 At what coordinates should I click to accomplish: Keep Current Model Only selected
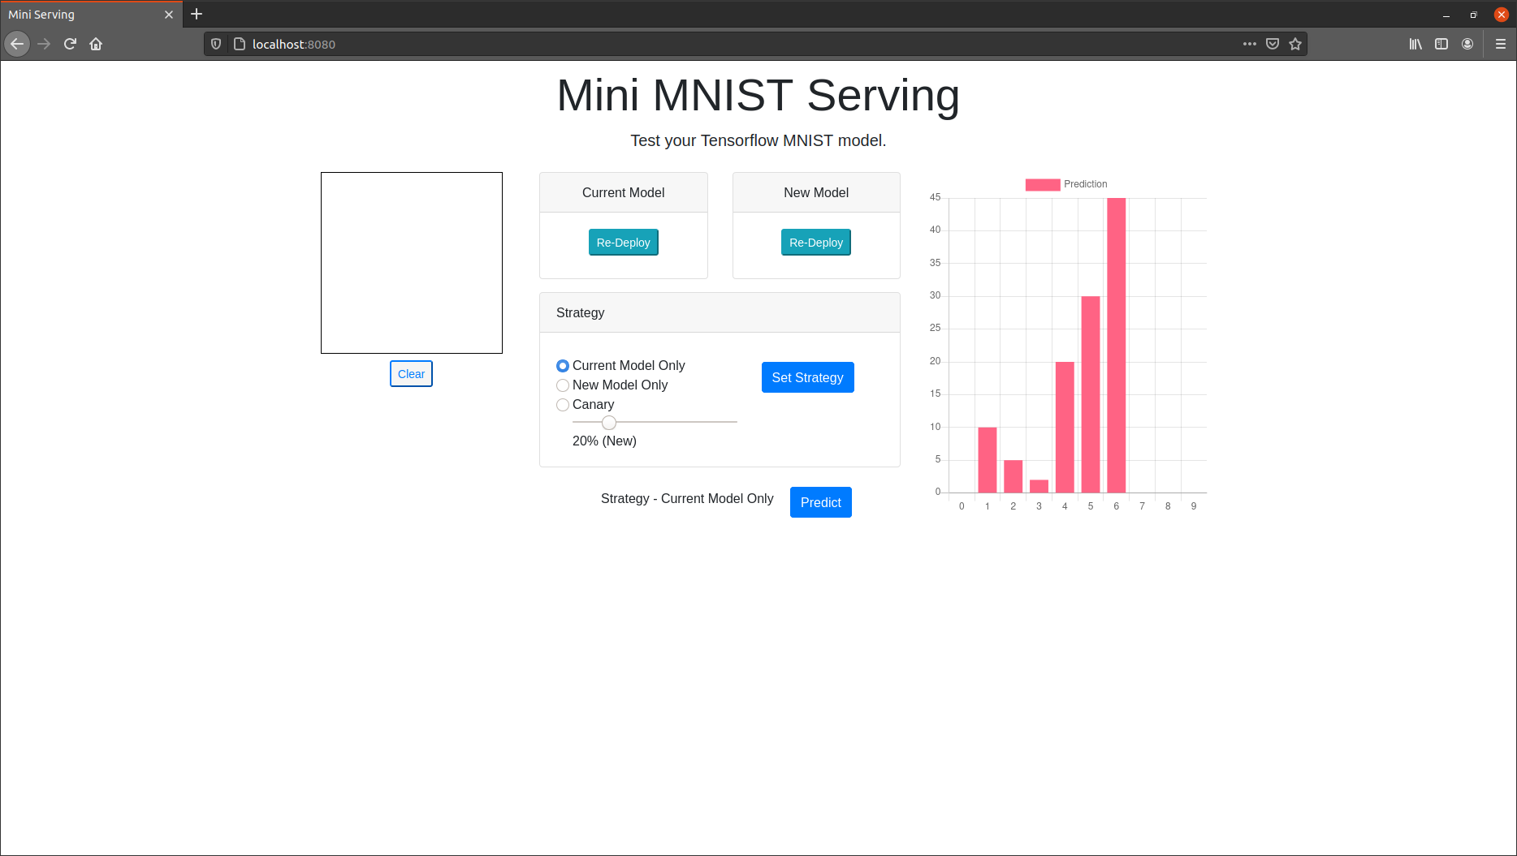[x=563, y=366]
